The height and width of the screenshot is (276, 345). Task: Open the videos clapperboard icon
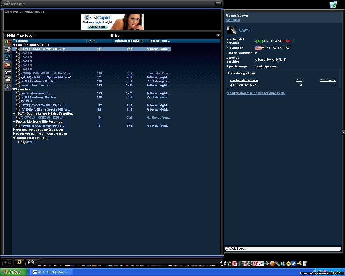point(8,80)
